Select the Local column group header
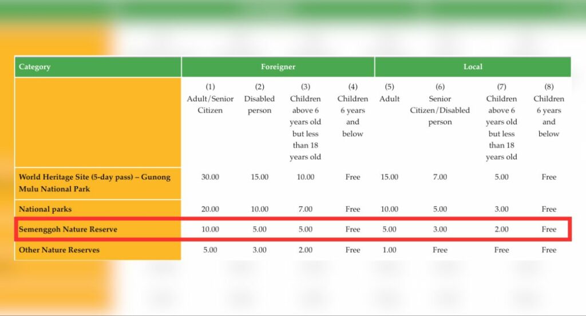 (x=473, y=67)
